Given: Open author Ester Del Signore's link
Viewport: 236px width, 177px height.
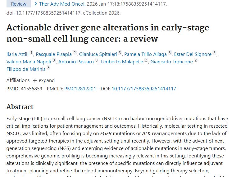Looking at the screenshot, I should click(x=193, y=54).
